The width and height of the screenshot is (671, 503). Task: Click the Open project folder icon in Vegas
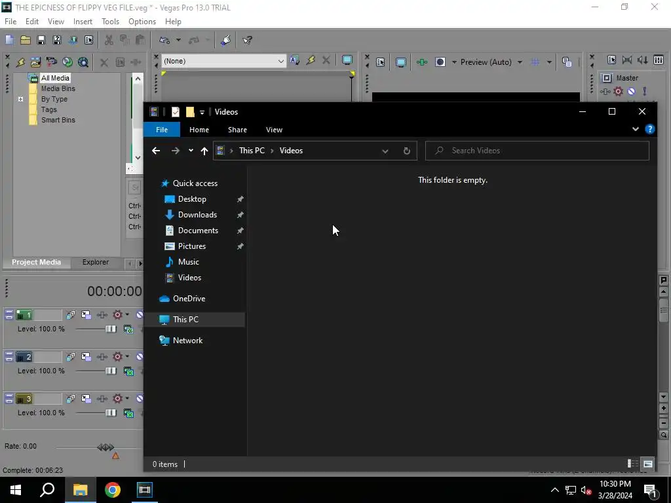(26, 40)
